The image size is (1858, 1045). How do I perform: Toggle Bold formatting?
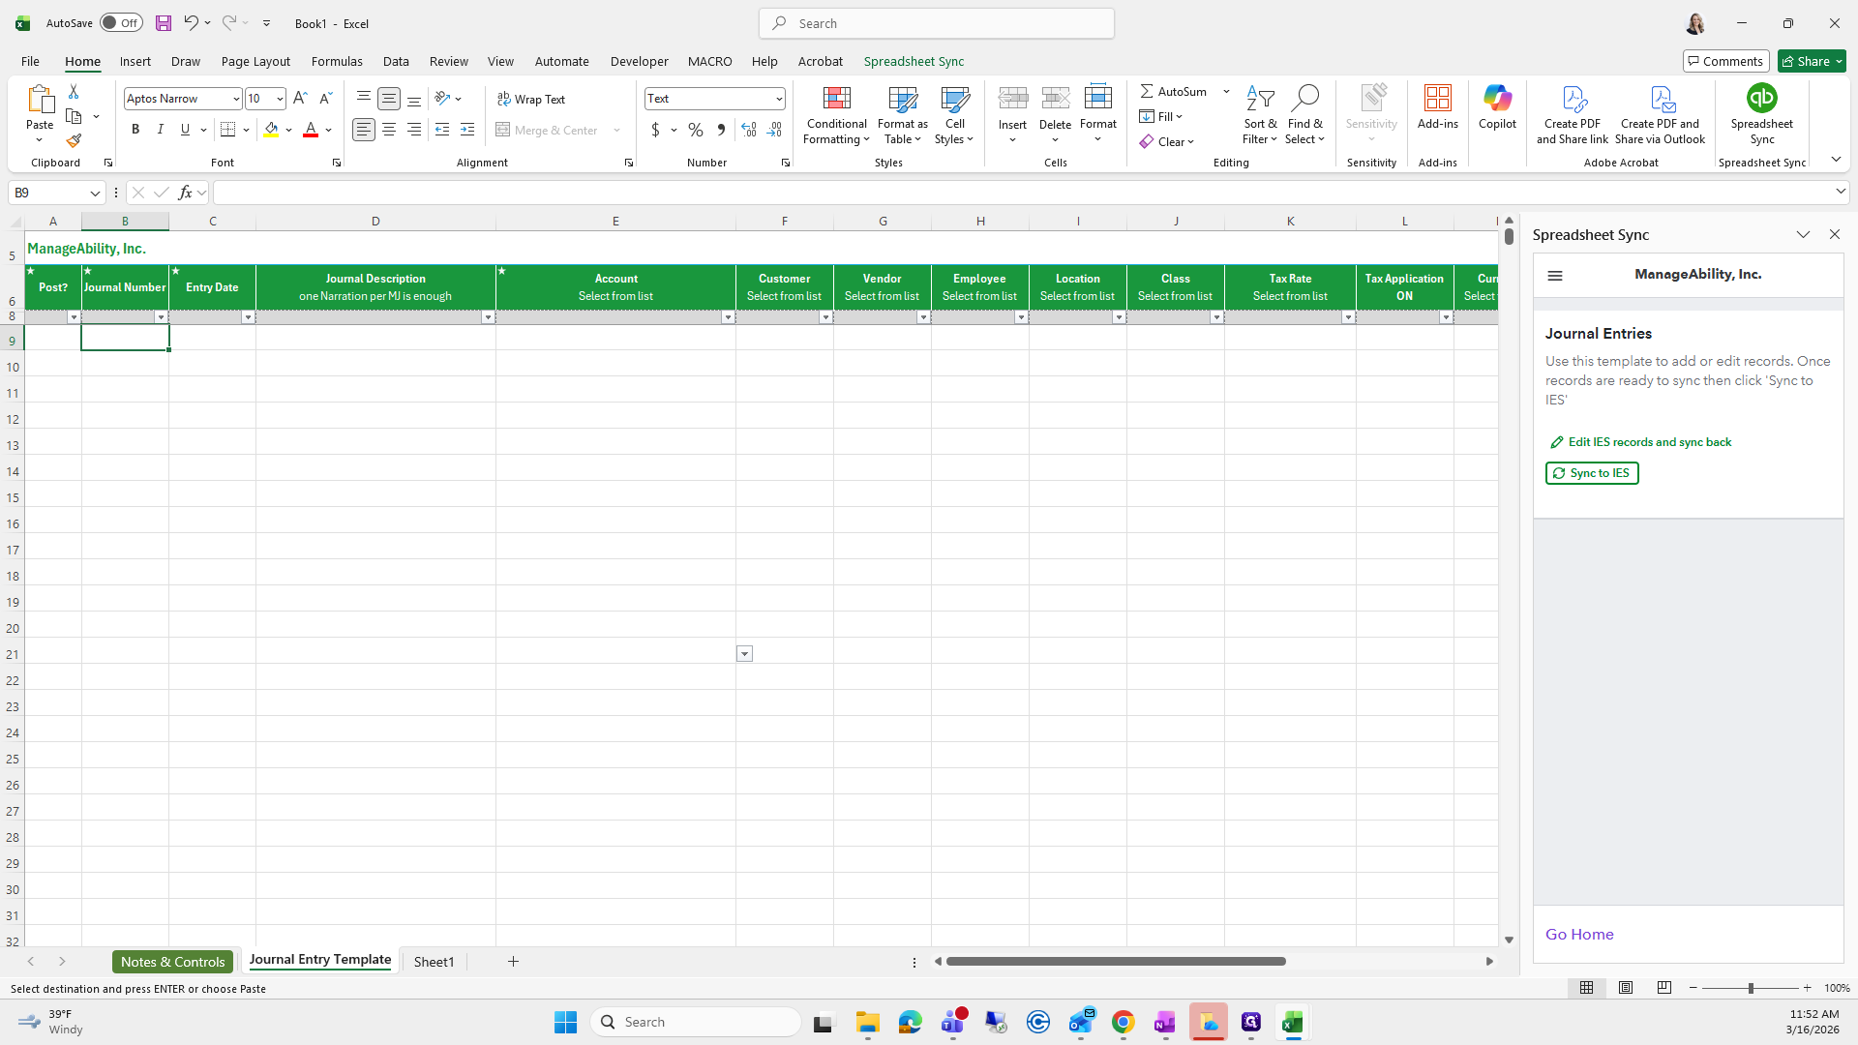tap(135, 130)
